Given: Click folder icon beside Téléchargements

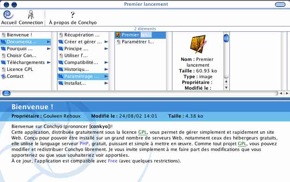Looking at the screenshot, I should tap(3, 62).
